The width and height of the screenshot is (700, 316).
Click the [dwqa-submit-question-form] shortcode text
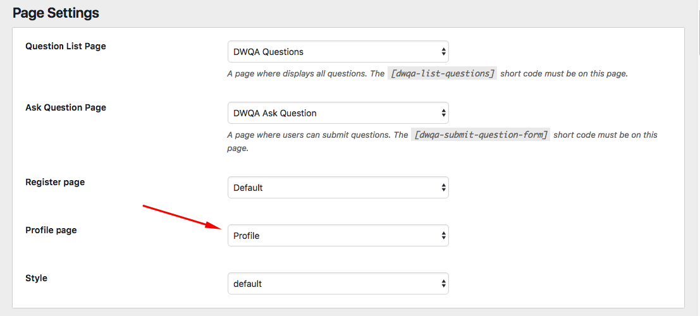pos(481,135)
